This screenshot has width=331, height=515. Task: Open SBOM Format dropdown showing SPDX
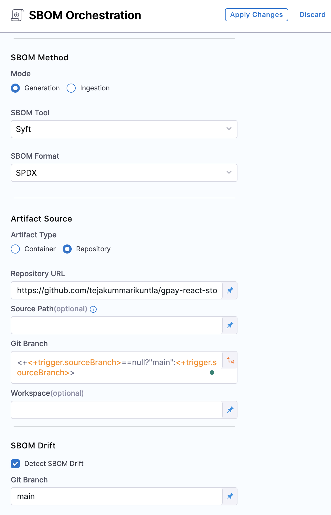click(124, 173)
